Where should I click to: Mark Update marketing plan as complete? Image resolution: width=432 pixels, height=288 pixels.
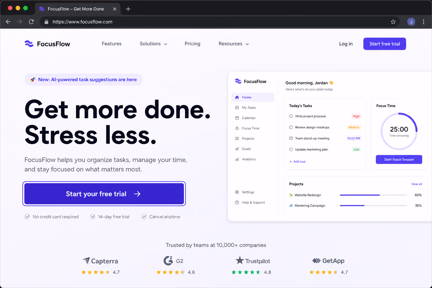click(x=291, y=149)
